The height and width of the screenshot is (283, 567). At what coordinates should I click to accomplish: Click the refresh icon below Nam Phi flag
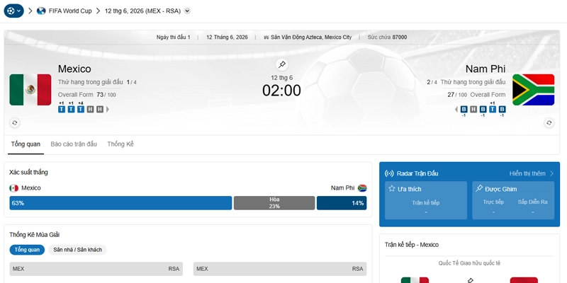click(549, 122)
